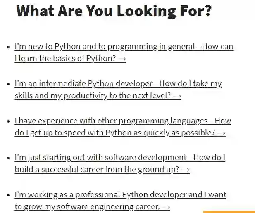
Task: Click the bullet beside the 'new to Python' item
Action: coord(8,47)
